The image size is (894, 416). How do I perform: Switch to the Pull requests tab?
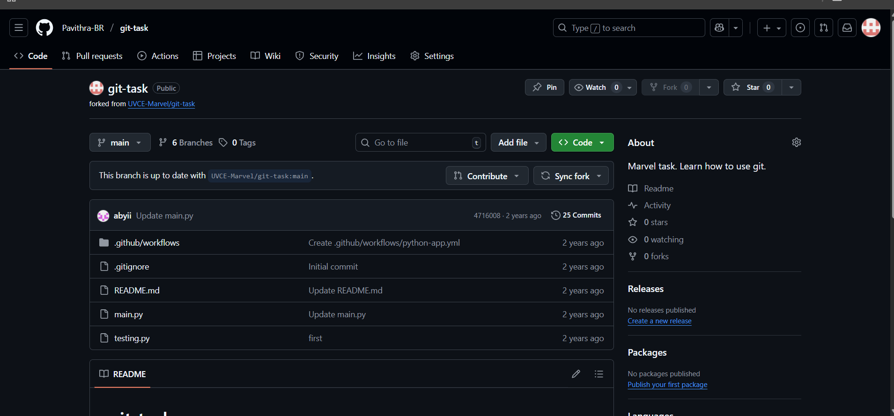[92, 56]
